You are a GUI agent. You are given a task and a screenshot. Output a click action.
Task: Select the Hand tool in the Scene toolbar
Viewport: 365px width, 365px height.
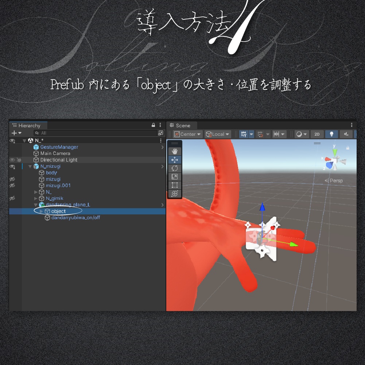(x=175, y=151)
